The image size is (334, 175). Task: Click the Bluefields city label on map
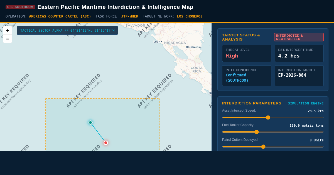[193, 47]
